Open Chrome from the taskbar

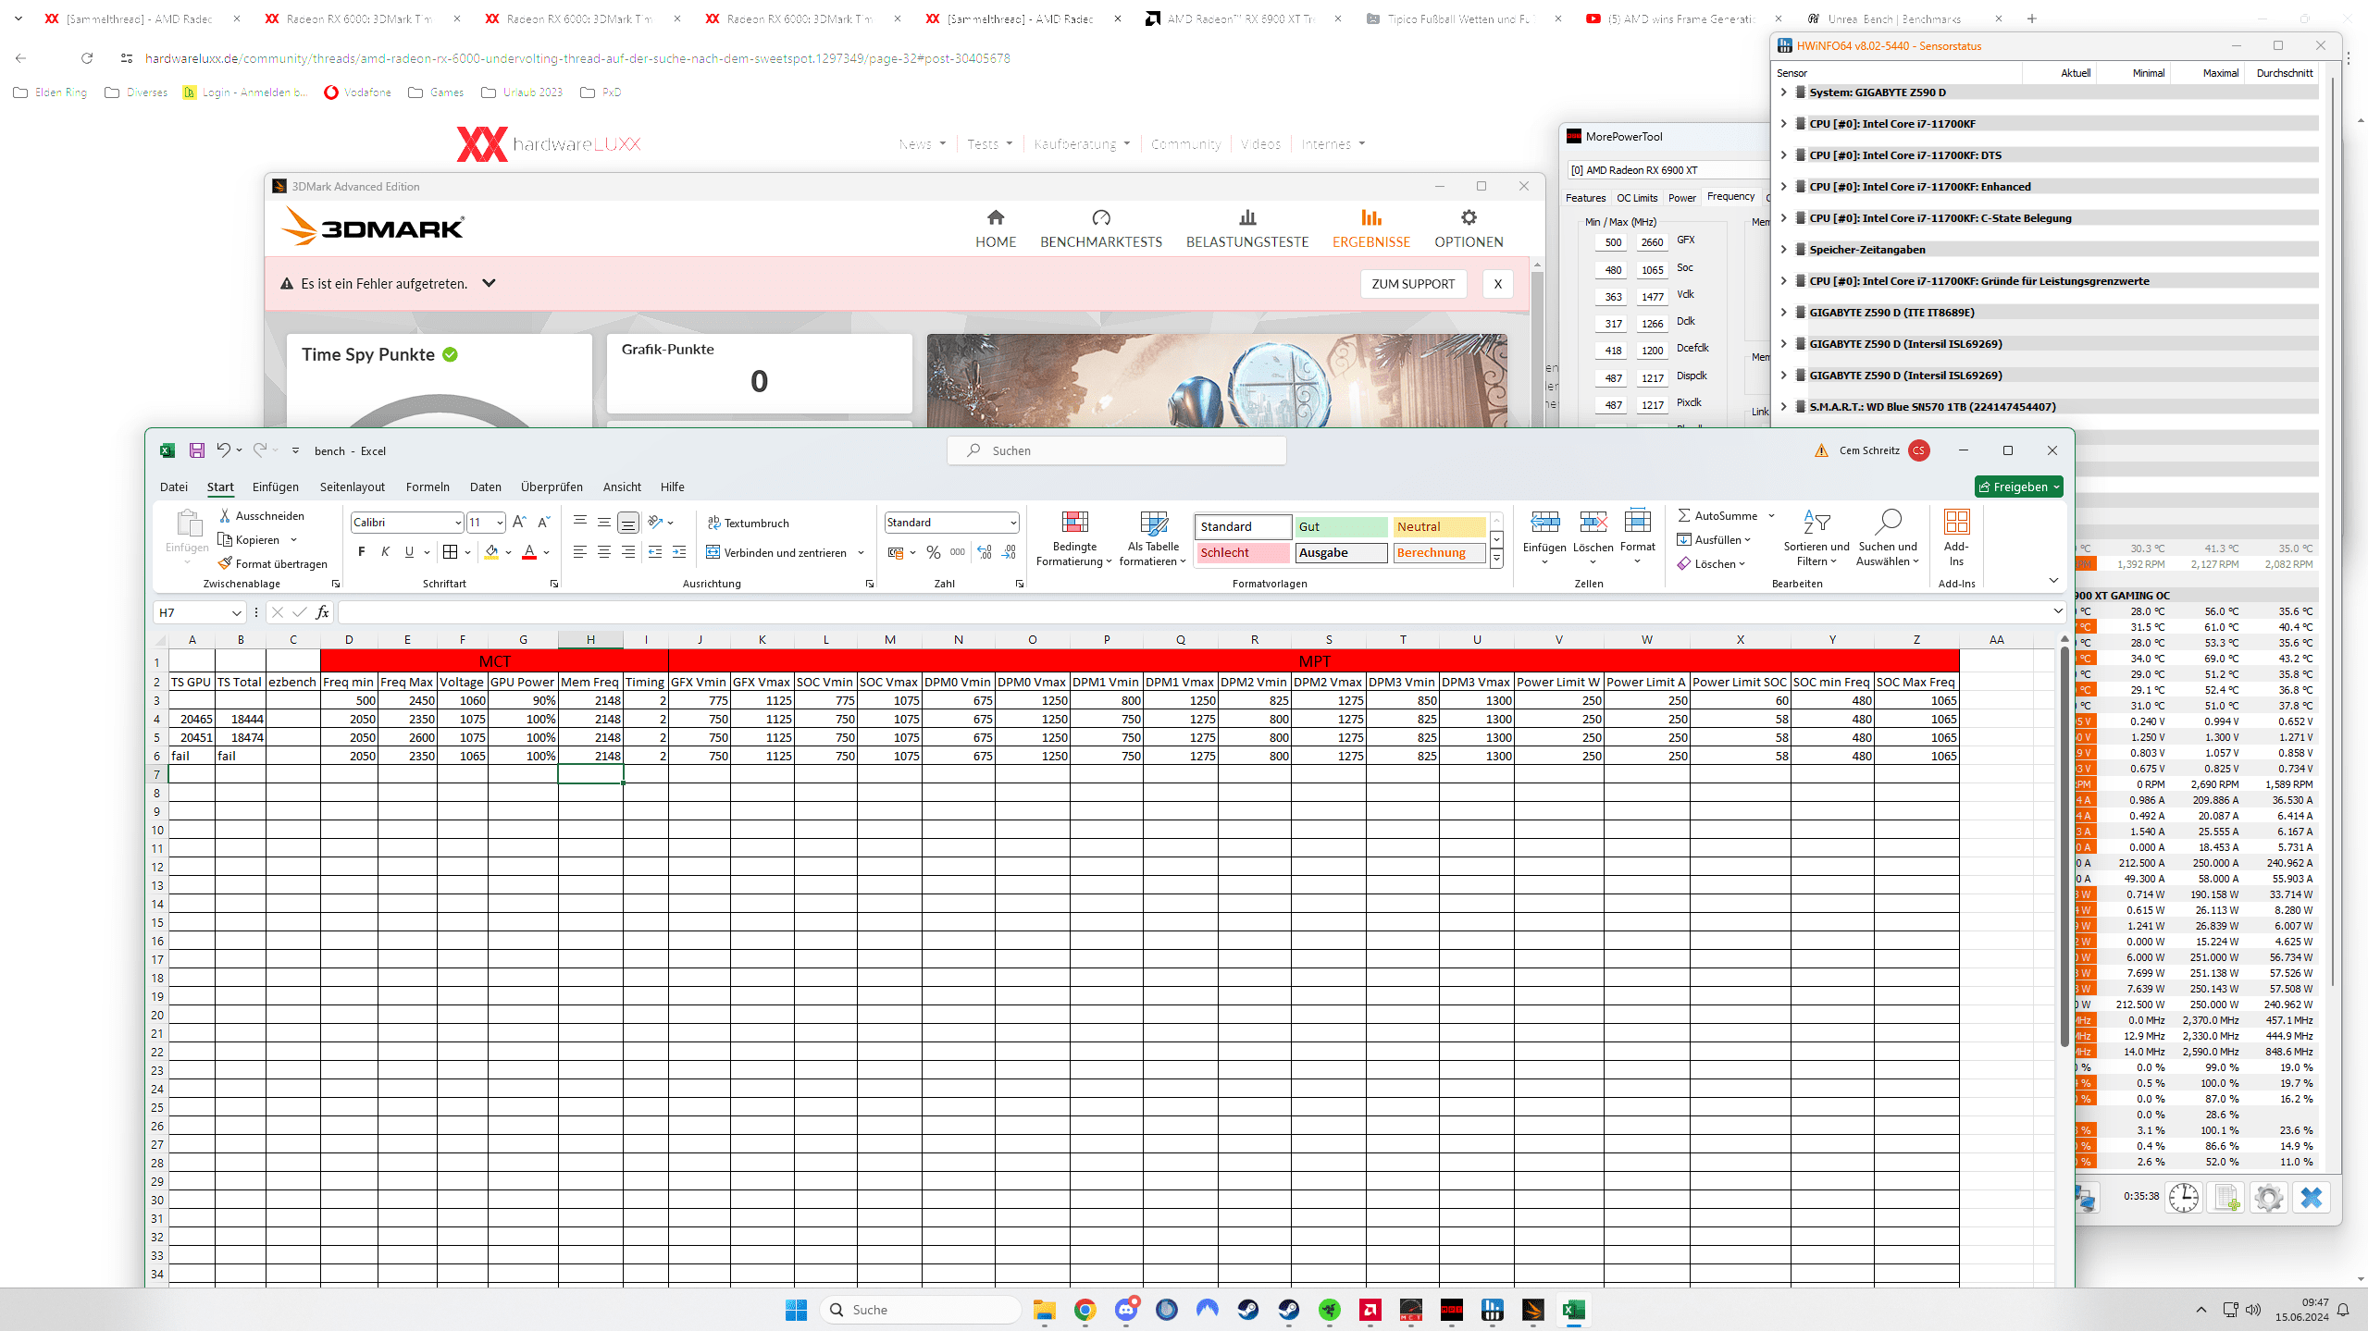pos(1085,1309)
